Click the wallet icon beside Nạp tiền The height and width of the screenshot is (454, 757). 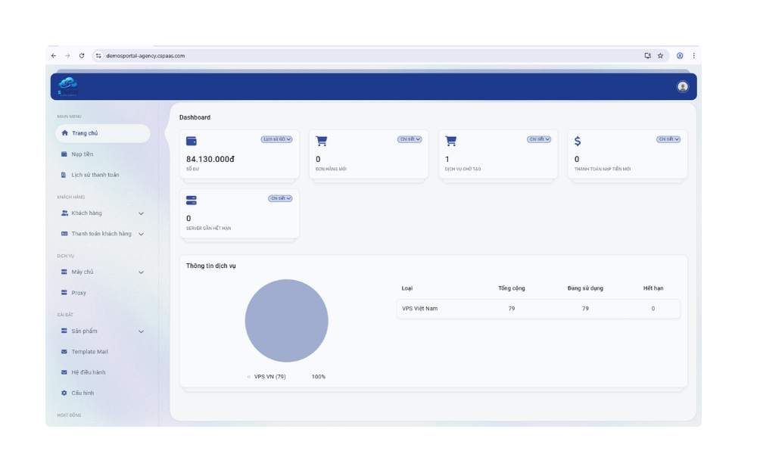click(x=64, y=154)
